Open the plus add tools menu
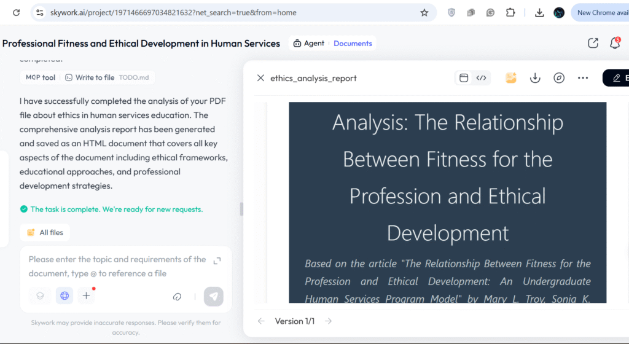 (87, 296)
